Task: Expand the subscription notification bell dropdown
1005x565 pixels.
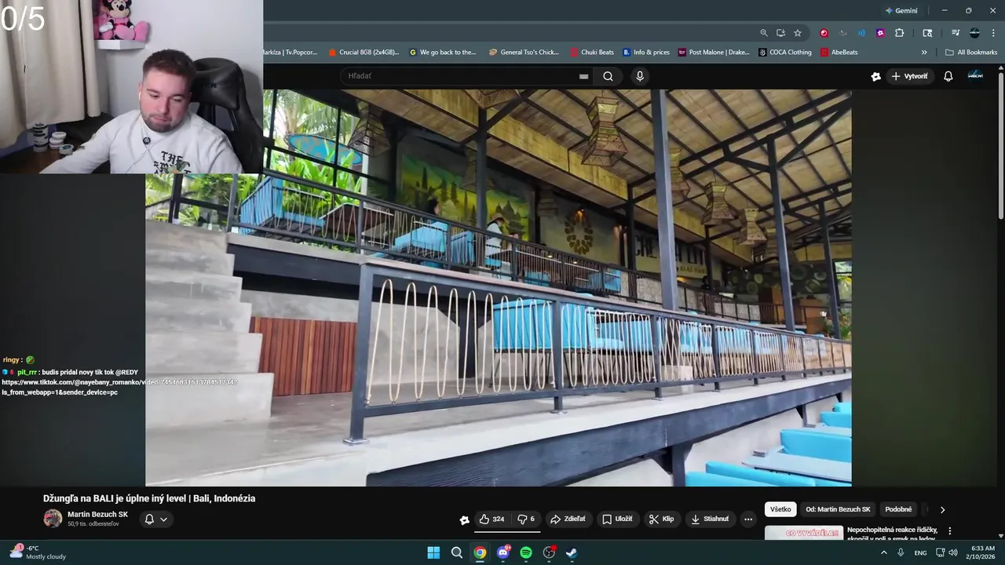Action: click(155, 519)
